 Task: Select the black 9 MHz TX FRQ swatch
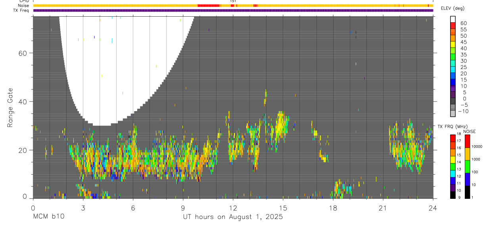(x=453, y=195)
